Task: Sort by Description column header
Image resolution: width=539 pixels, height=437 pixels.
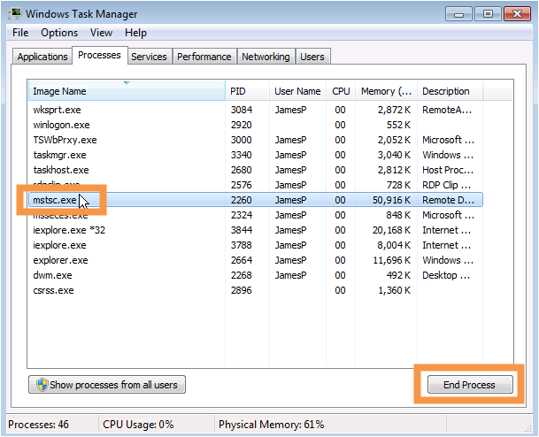Action: (450, 91)
